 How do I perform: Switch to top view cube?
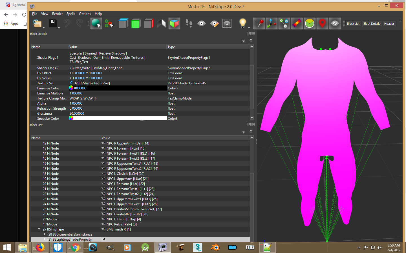click(123, 23)
